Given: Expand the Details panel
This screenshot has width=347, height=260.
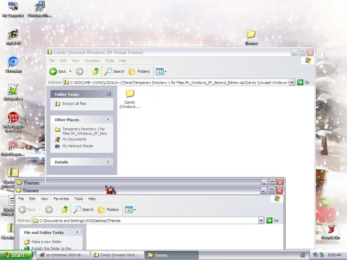Looking at the screenshot, I should (108, 161).
